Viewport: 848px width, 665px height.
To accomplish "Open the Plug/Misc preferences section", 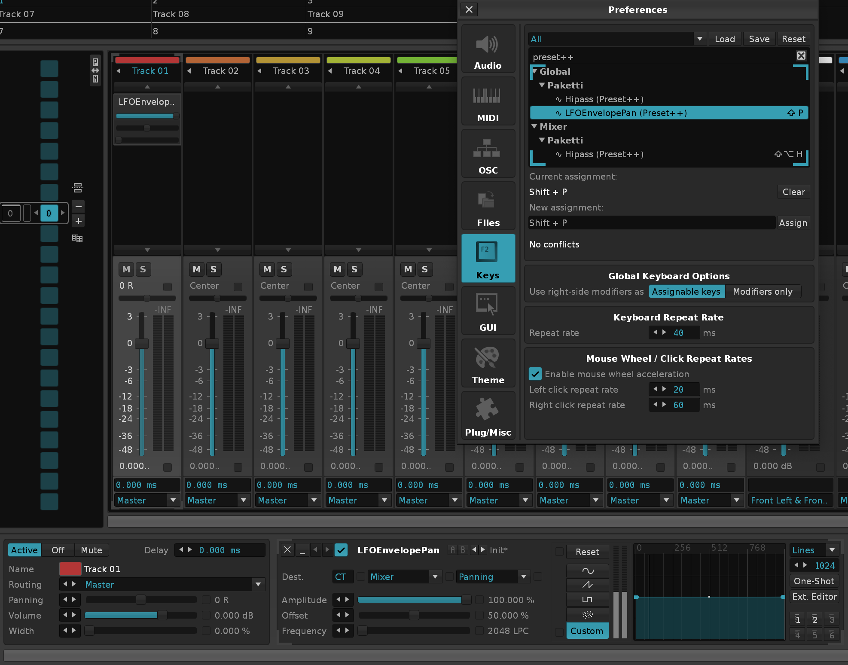I will click(488, 416).
